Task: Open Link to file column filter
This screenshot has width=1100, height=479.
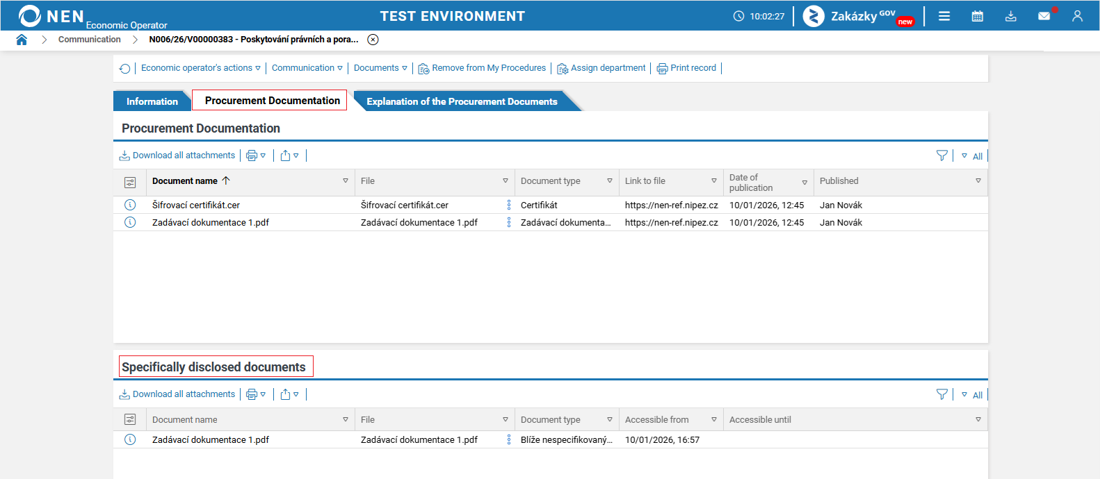Action: [714, 180]
